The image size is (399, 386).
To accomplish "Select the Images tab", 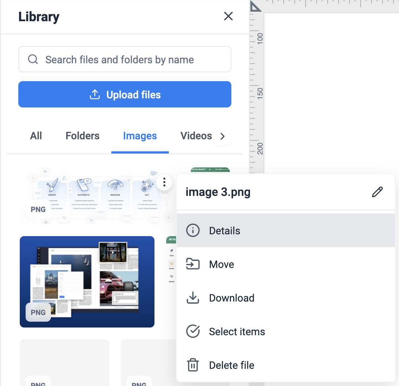I will [140, 136].
